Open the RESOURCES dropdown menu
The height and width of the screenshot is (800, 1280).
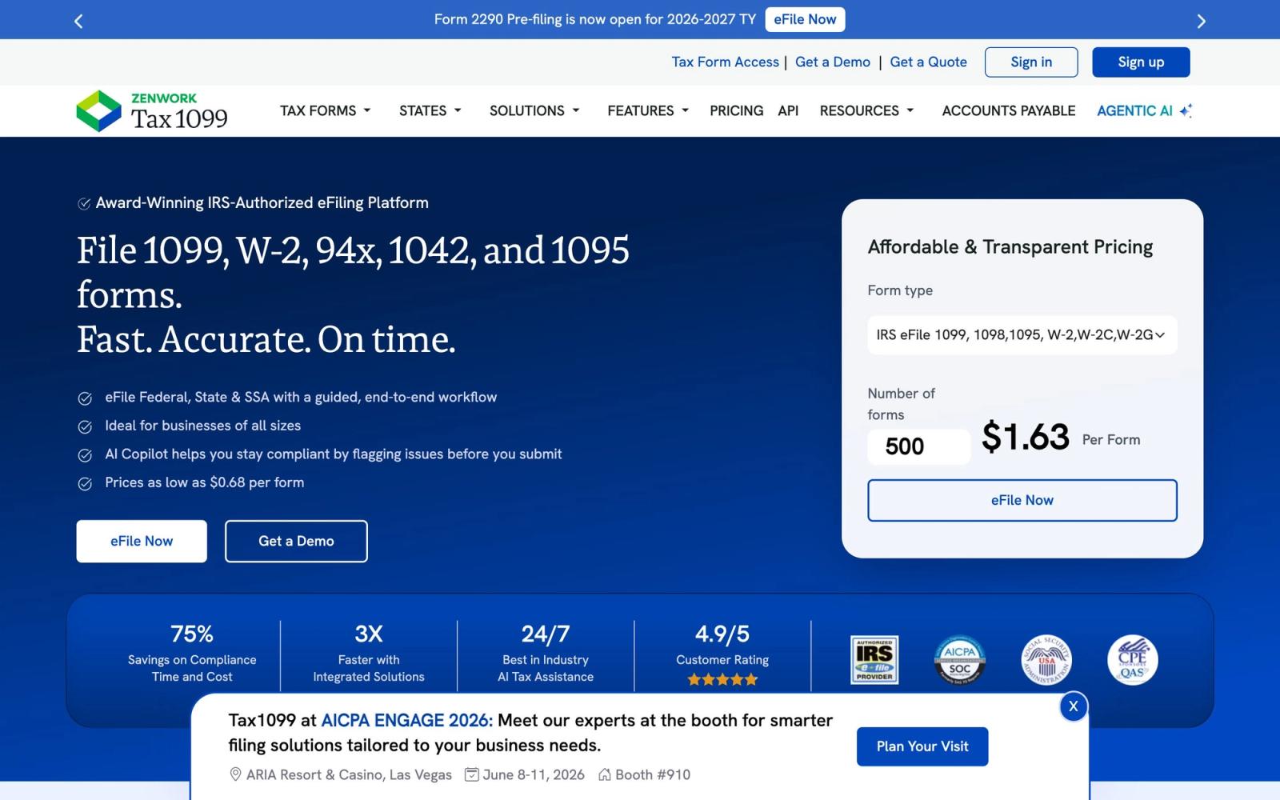point(866,110)
